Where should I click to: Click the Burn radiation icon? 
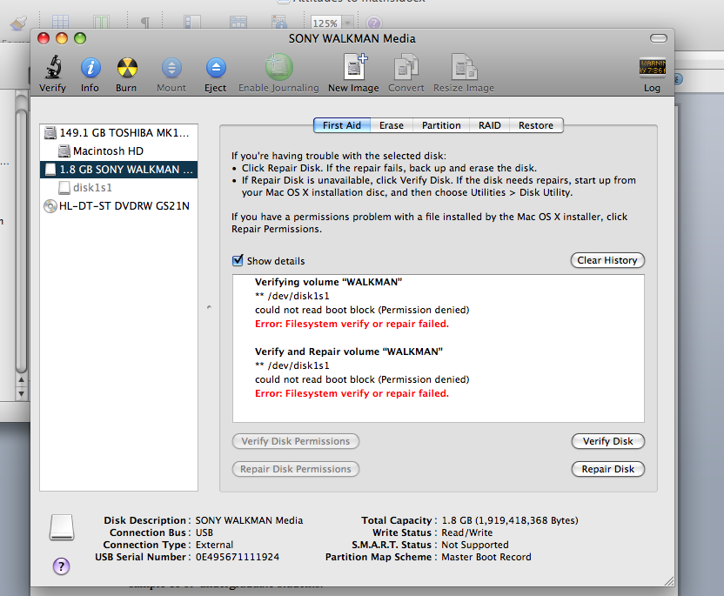pos(127,67)
